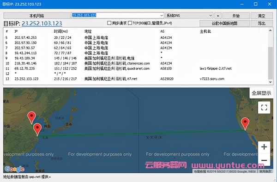Start the trace with 开始 button
The height and width of the screenshot is (182, 277).
(x=236, y=16)
